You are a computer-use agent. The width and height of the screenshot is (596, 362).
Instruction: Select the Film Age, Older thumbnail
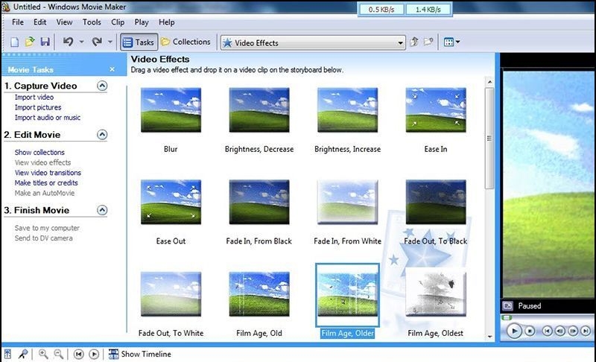click(x=347, y=295)
